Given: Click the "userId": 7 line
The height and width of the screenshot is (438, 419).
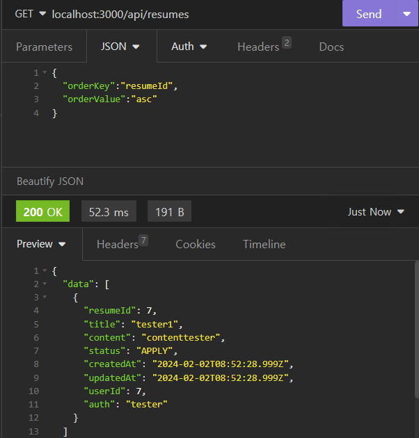Looking at the screenshot, I should 115,391.
